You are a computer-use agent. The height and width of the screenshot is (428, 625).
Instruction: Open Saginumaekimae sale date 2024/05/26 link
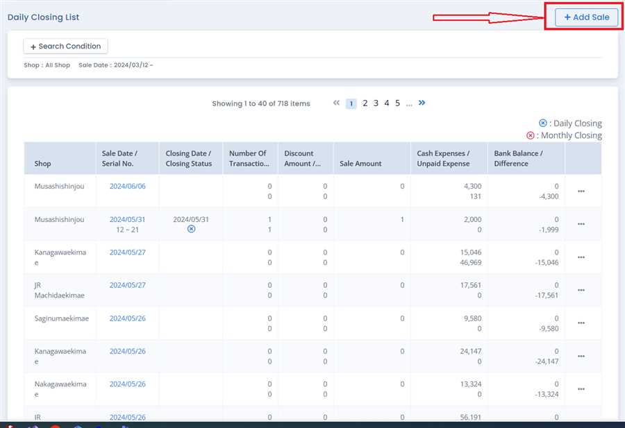pyautogui.click(x=127, y=318)
